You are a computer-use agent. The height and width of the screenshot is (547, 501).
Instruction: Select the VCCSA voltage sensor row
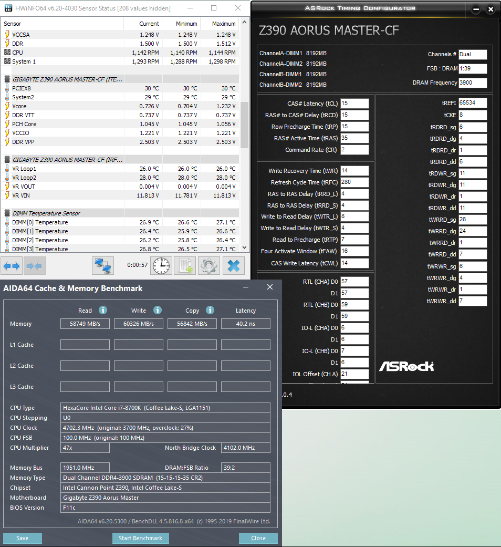(120, 35)
